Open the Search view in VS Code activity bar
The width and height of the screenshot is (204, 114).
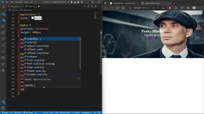point(3,7)
